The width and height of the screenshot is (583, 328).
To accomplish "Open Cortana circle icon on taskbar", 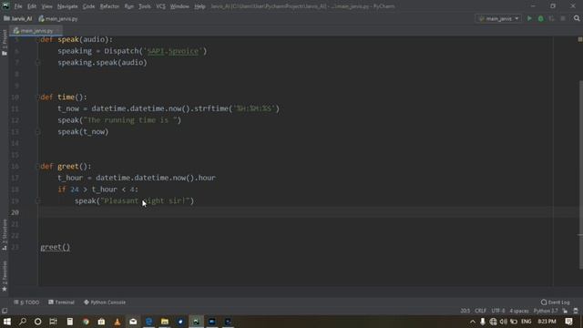I will click(x=37, y=322).
